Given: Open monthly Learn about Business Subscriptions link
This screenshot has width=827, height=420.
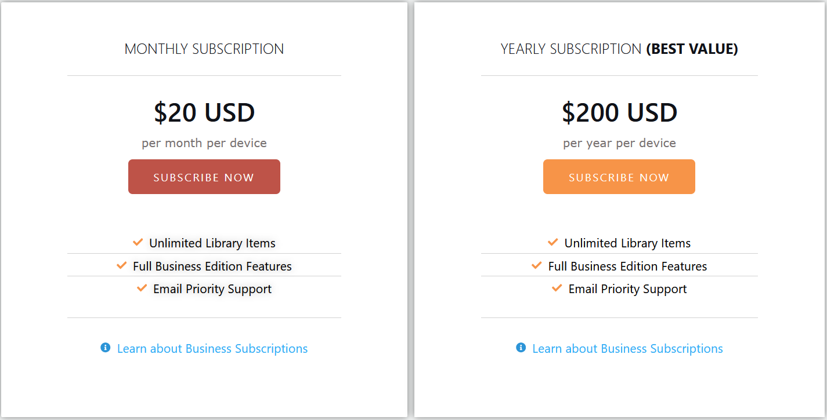Looking at the screenshot, I should tap(212, 349).
